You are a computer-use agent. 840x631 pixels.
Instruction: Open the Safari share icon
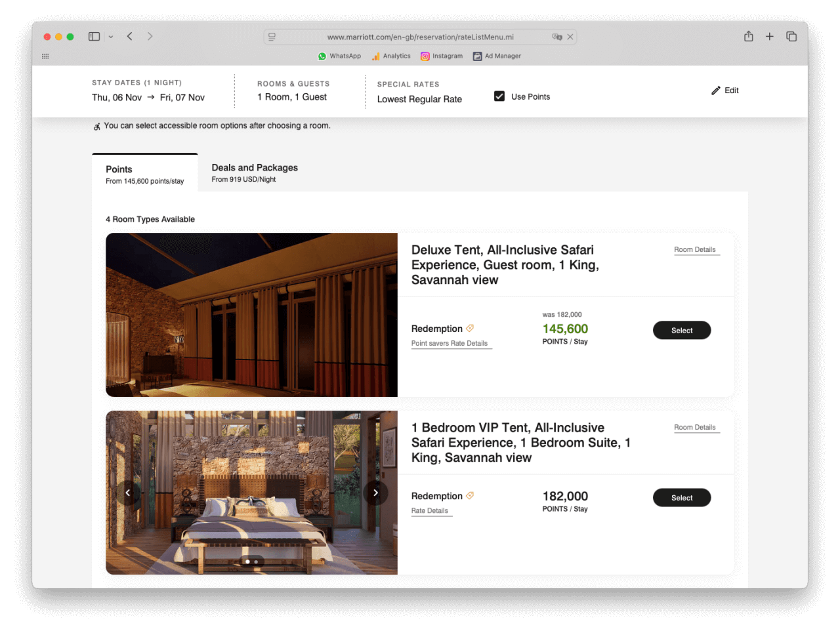click(749, 37)
